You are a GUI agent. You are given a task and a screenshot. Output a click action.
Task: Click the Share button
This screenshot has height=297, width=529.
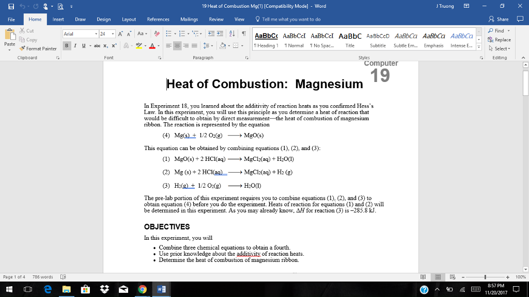499,19
